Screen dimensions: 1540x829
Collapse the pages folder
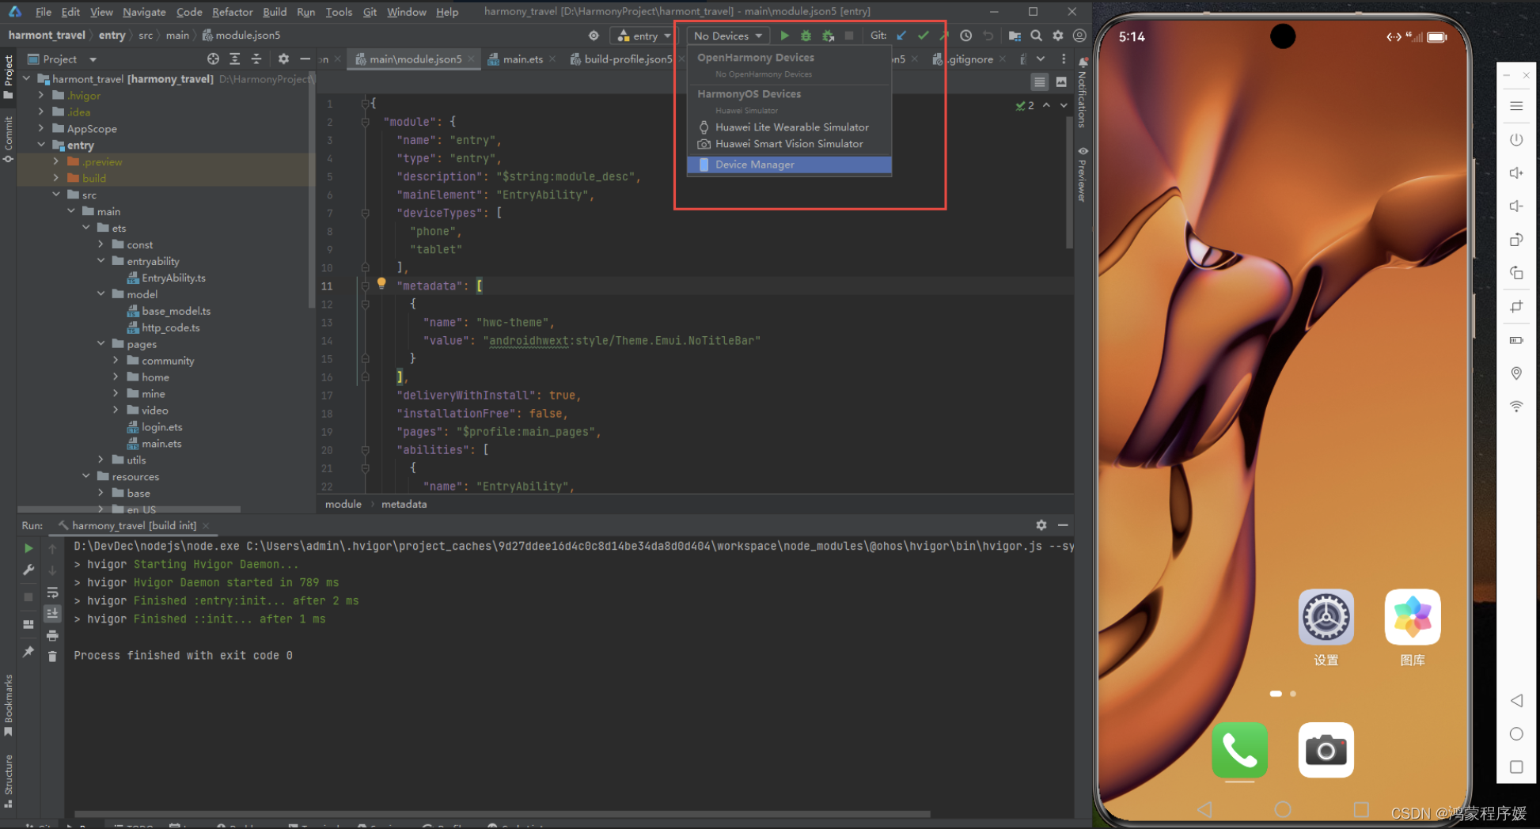[x=101, y=344]
